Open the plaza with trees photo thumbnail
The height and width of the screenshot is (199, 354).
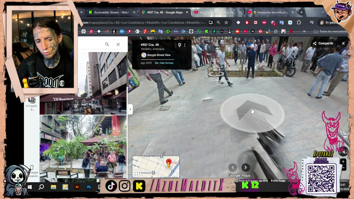coord(83,147)
